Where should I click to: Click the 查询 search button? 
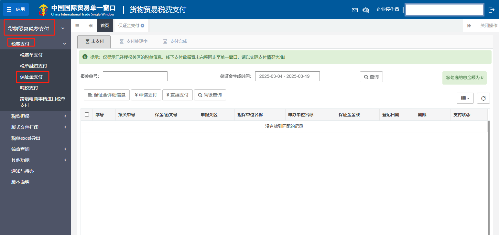point(371,77)
